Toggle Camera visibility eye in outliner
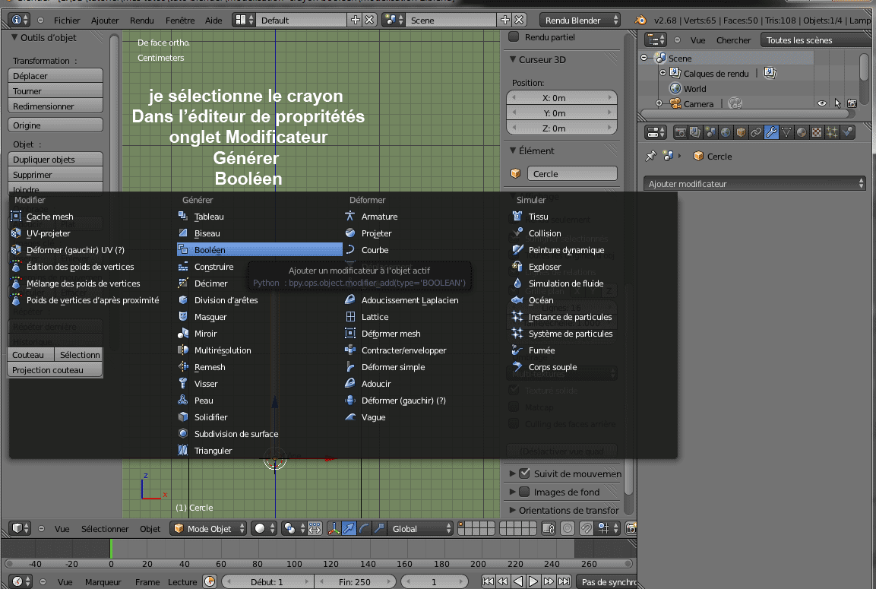The width and height of the screenshot is (876, 589). 822,103
